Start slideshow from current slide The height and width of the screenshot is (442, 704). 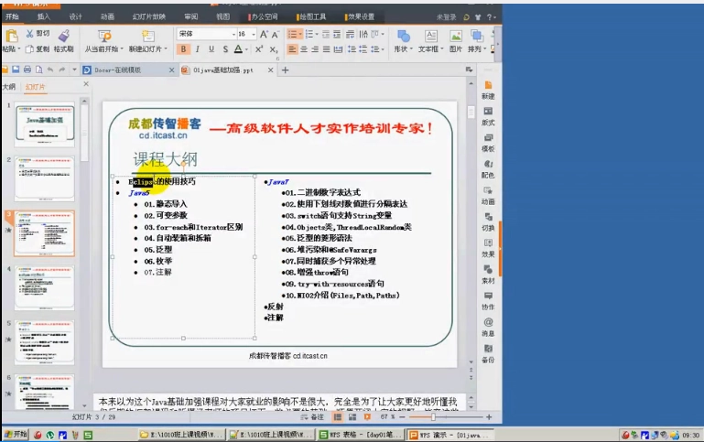pyautogui.click(x=104, y=36)
